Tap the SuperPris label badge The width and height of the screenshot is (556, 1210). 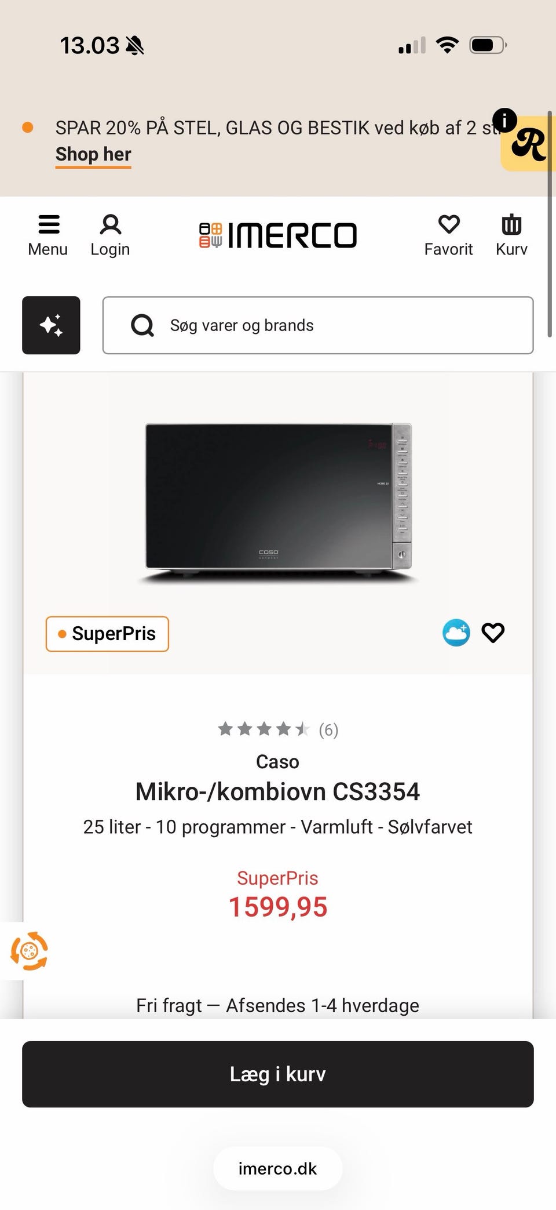tap(107, 634)
